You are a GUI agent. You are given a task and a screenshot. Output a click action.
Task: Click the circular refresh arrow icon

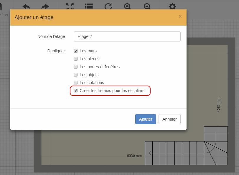(x=108, y=6)
